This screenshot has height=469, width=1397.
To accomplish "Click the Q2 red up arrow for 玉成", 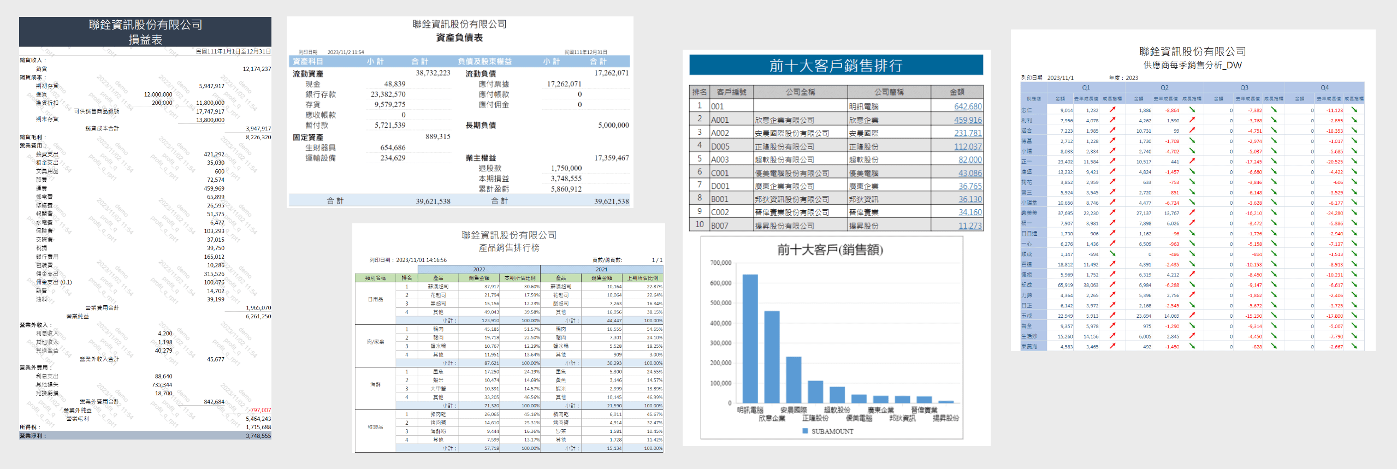I will click(x=1192, y=316).
